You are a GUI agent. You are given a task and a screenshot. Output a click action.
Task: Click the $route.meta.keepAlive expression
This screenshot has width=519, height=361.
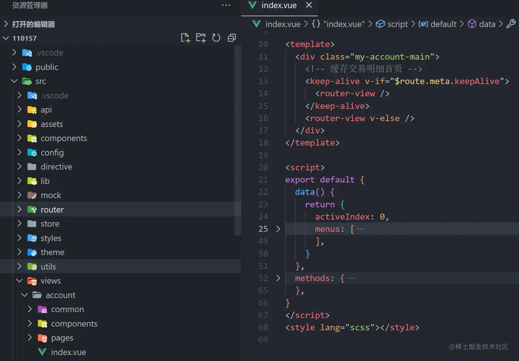pos(447,81)
